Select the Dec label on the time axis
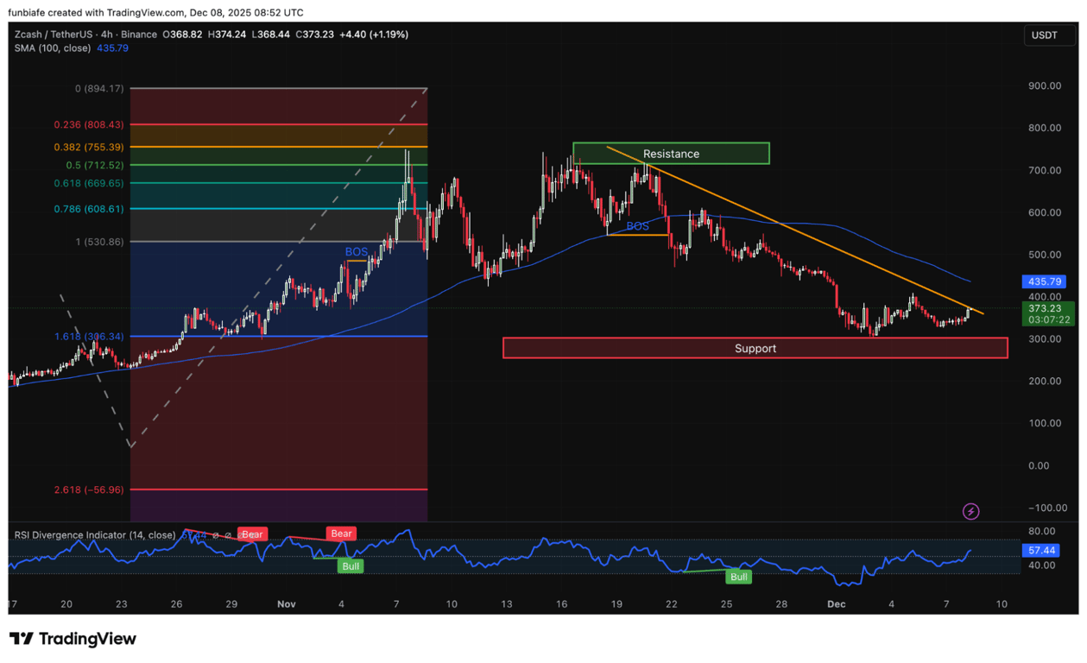Viewport: 1087px width, 663px height. coord(836,604)
